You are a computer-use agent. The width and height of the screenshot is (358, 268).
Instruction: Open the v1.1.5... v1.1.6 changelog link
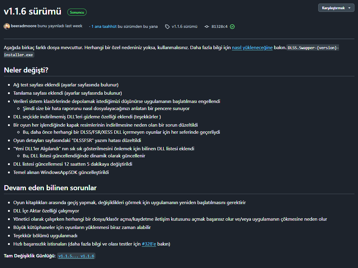coord(76,256)
